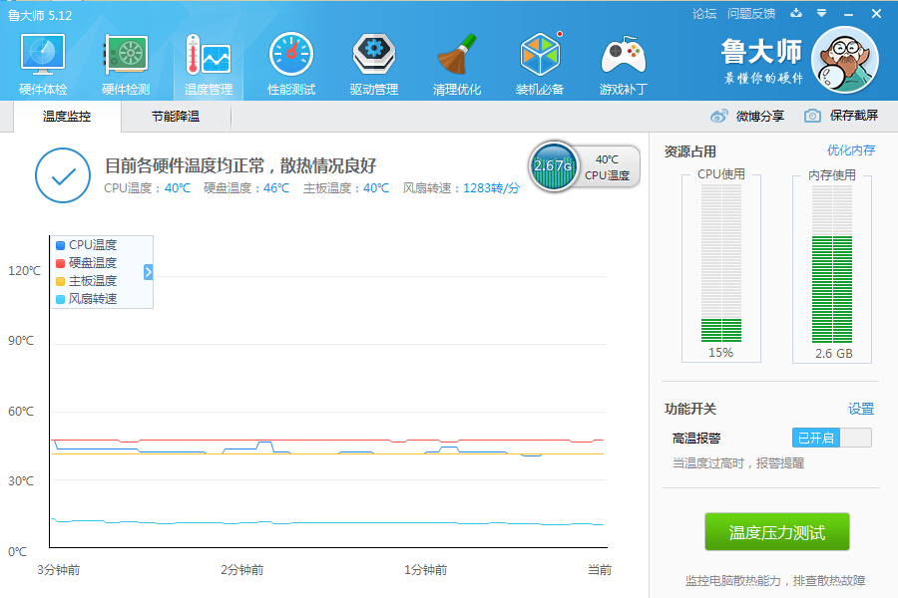Click the 保存截屏 save screenshot camera
Image resolution: width=898 pixels, height=598 pixels.
pos(813,116)
